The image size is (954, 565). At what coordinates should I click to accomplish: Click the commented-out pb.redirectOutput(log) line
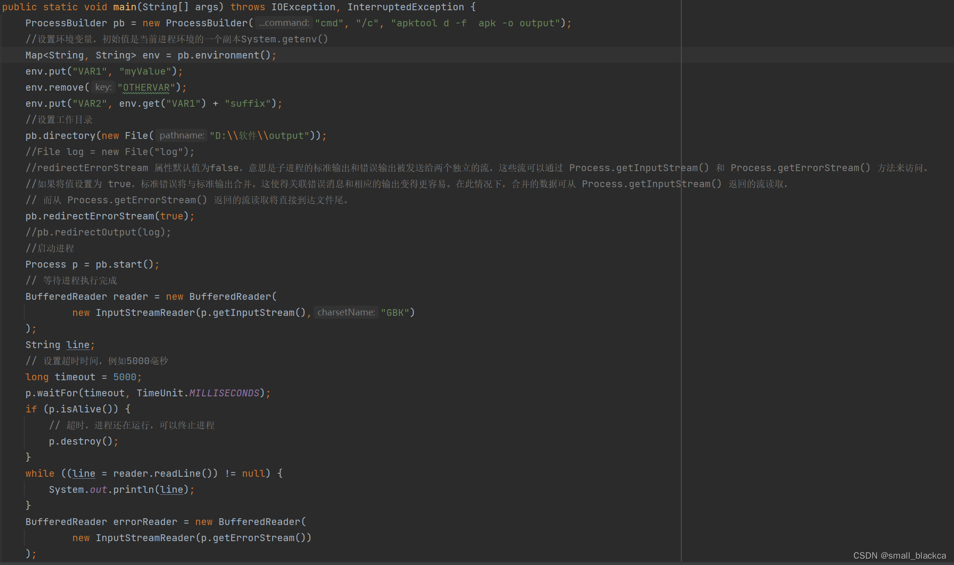pos(99,232)
